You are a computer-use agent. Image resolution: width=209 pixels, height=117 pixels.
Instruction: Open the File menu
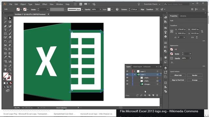[11, 4]
